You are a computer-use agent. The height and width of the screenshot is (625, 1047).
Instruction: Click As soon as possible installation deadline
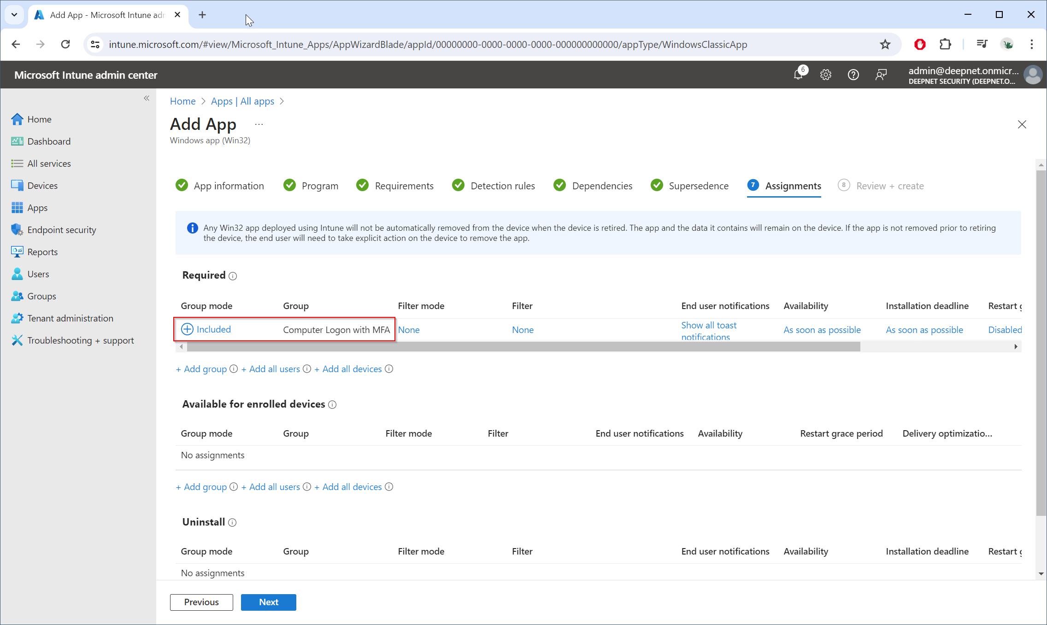point(924,330)
